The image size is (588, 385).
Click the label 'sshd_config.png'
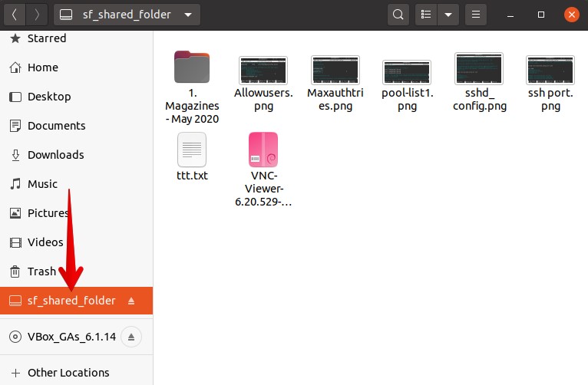click(x=480, y=99)
